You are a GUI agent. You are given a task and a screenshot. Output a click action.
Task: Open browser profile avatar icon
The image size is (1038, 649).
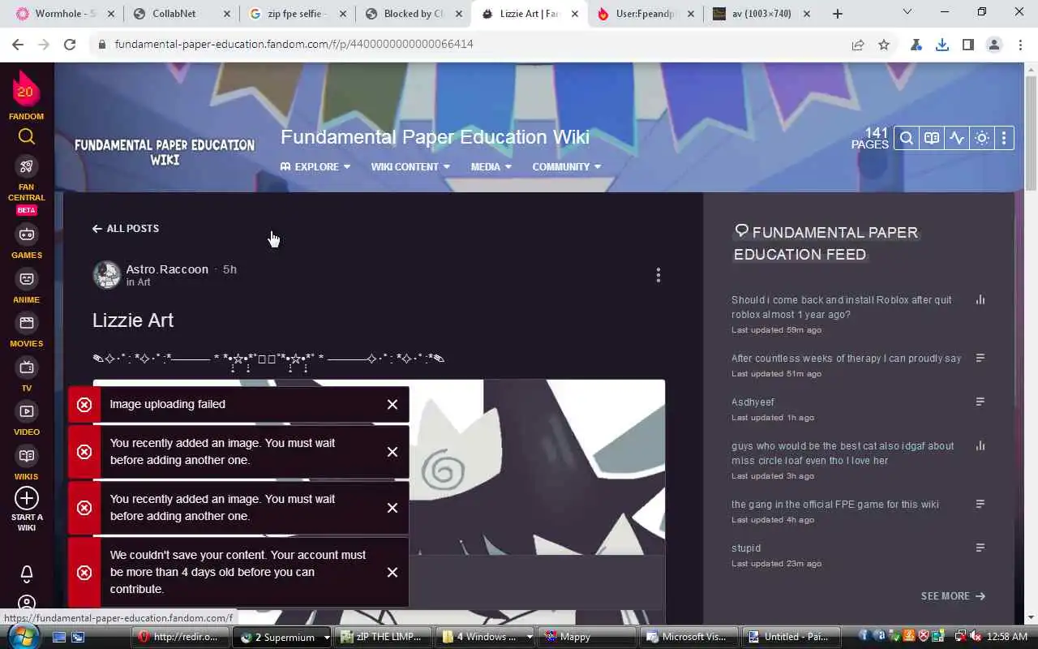pyautogui.click(x=994, y=45)
